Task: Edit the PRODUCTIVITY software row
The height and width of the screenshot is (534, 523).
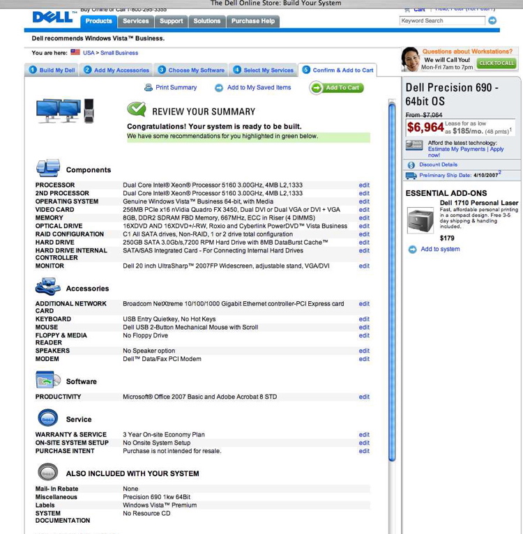Action: [x=364, y=397]
